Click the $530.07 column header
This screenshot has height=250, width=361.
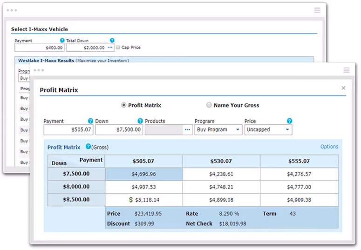(x=221, y=161)
